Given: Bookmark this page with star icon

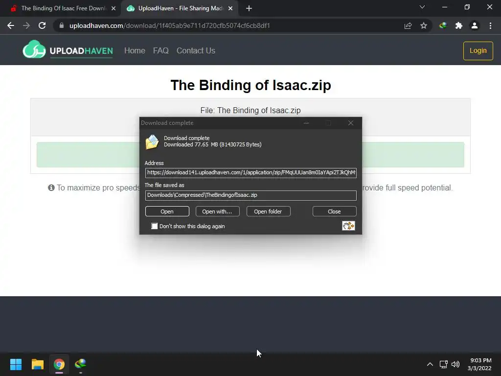Looking at the screenshot, I should click(x=424, y=25).
